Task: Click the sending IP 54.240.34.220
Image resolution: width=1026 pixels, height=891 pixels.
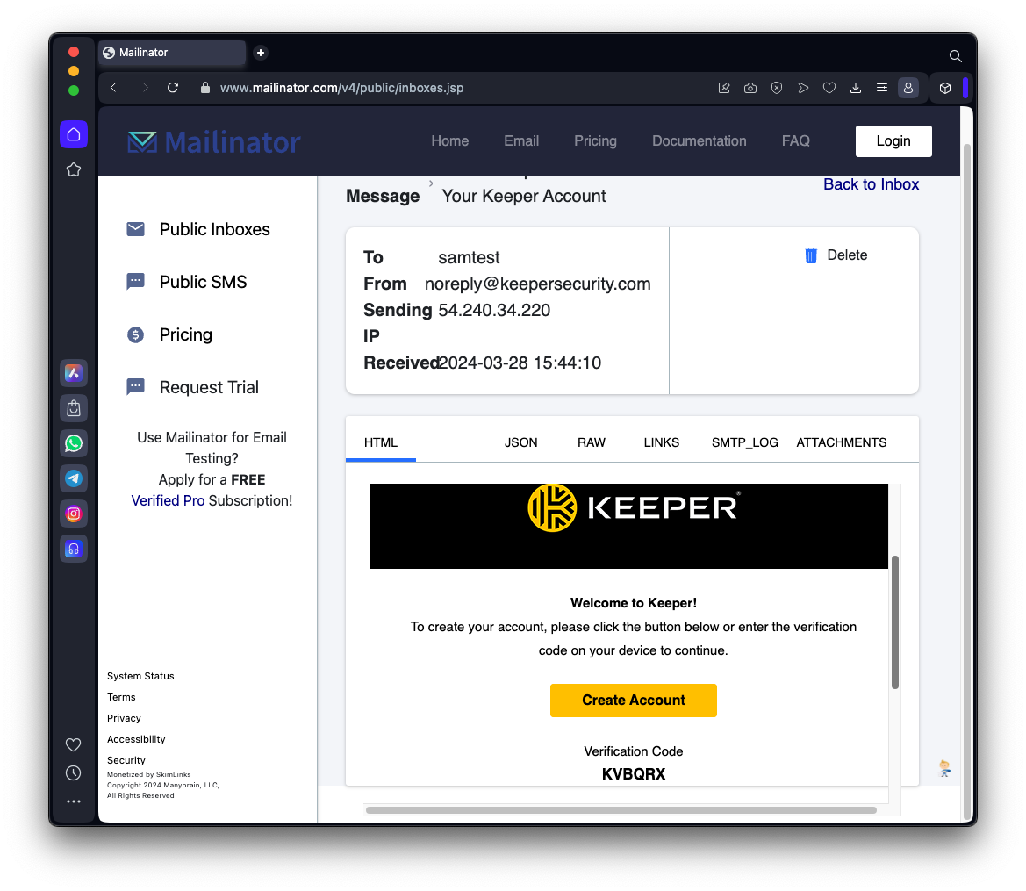Action: coord(494,310)
